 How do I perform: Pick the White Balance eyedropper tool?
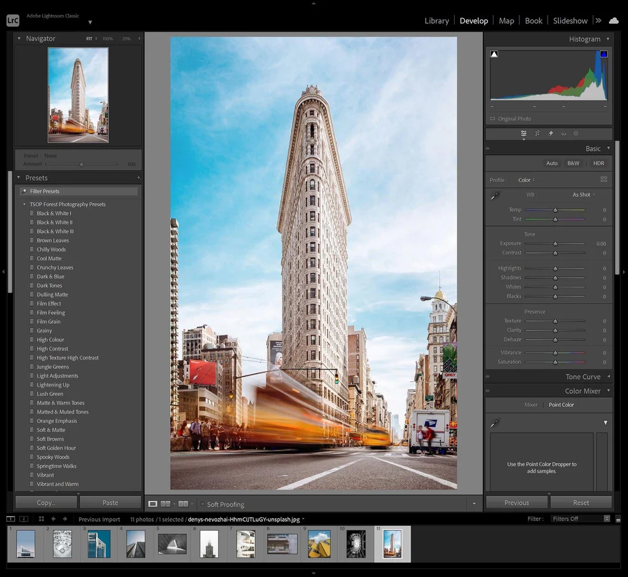pyautogui.click(x=495, y=195)
